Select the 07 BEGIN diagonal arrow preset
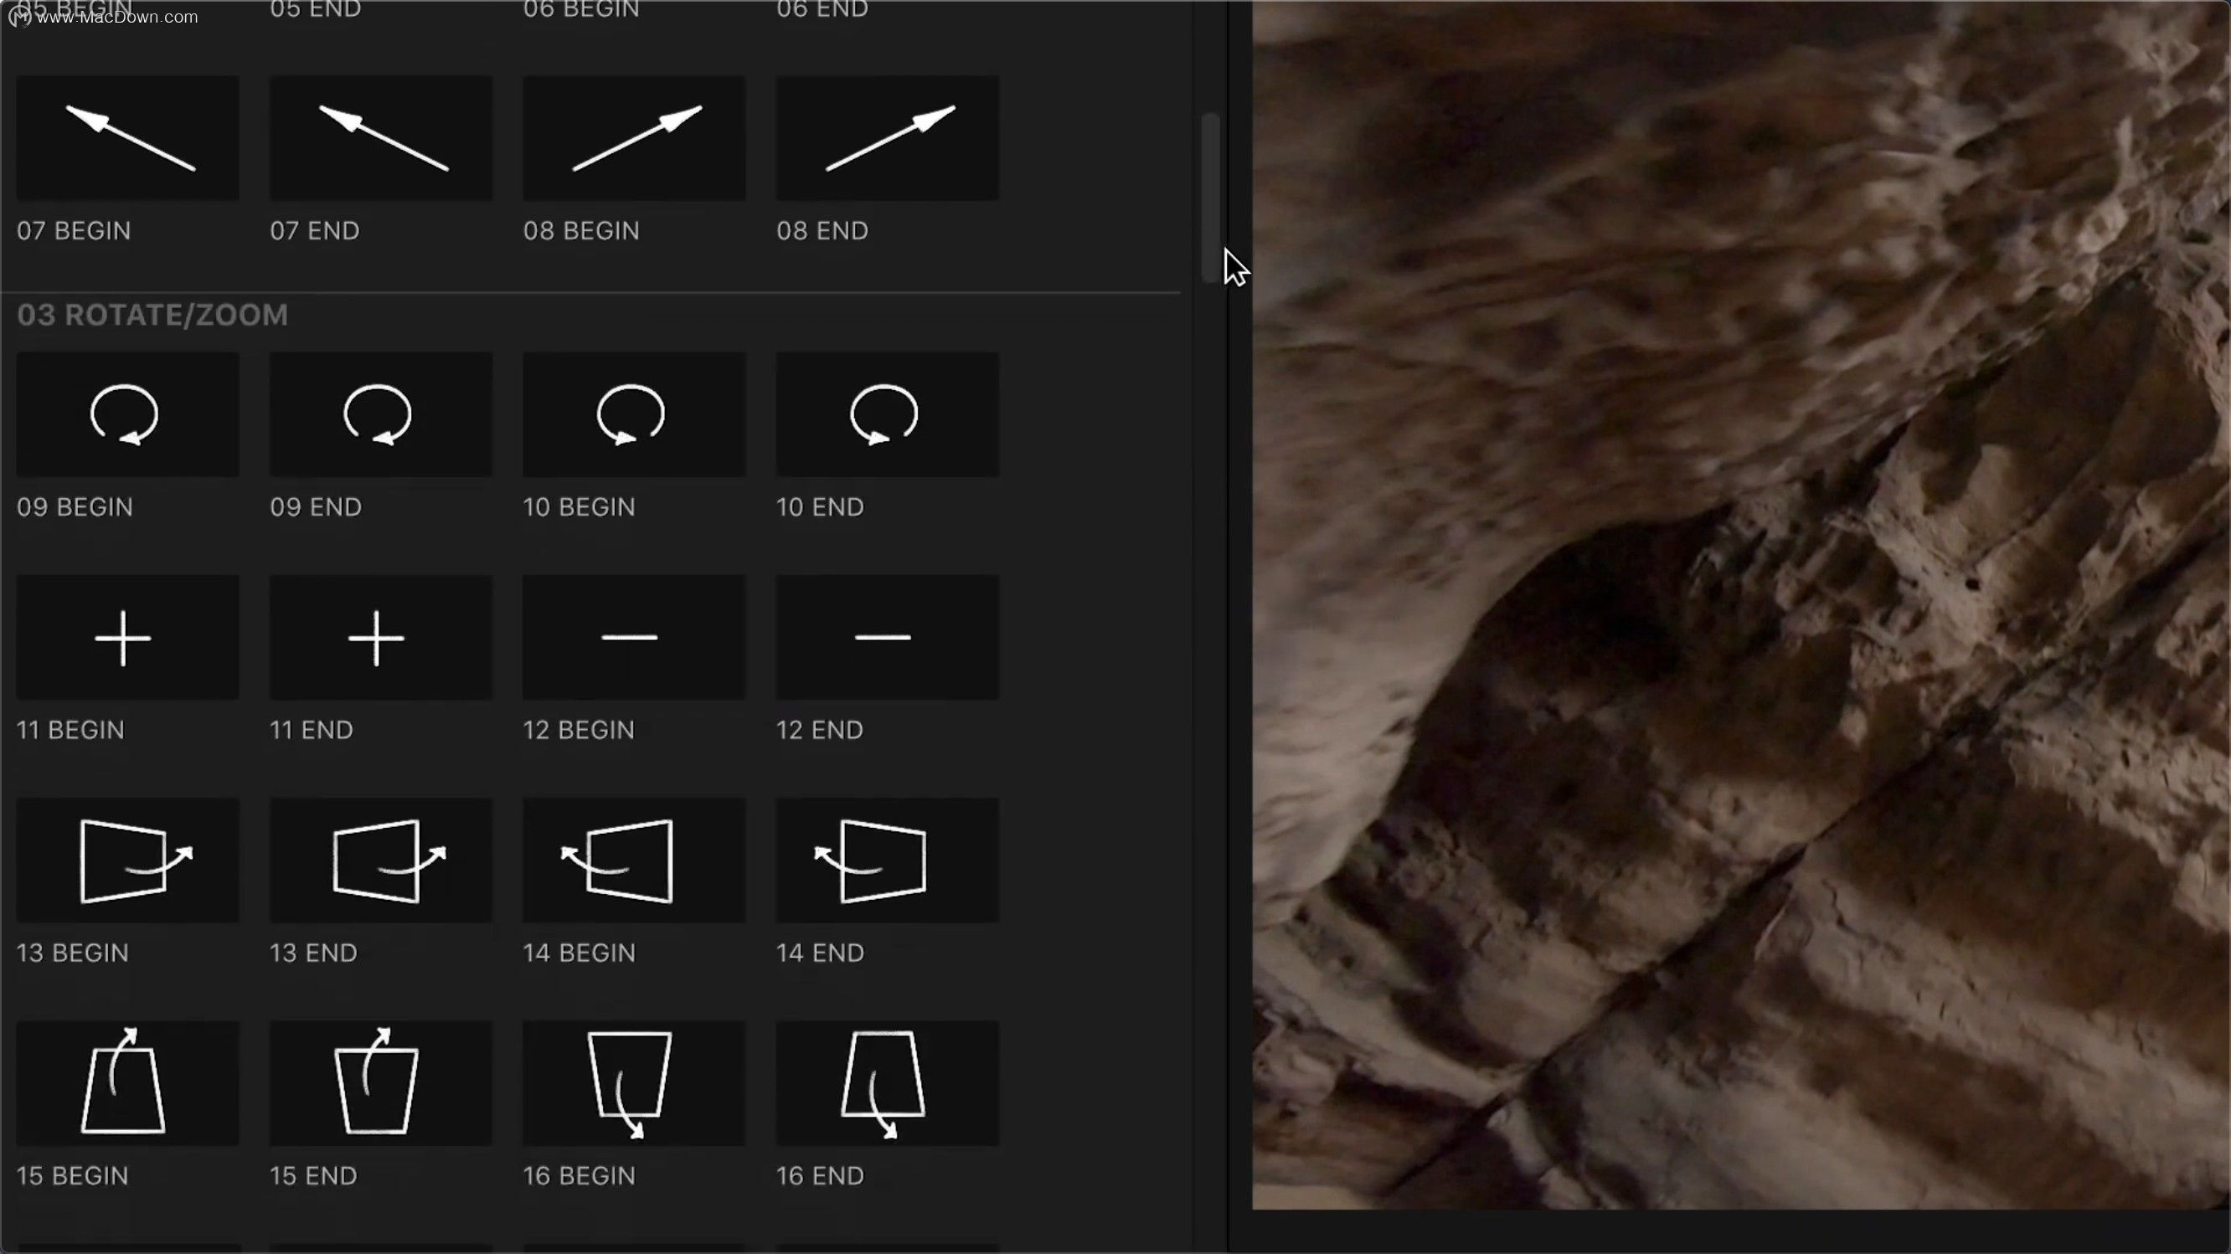The width and height of the screenshot is (2231, 1254). tap(127, 138)
